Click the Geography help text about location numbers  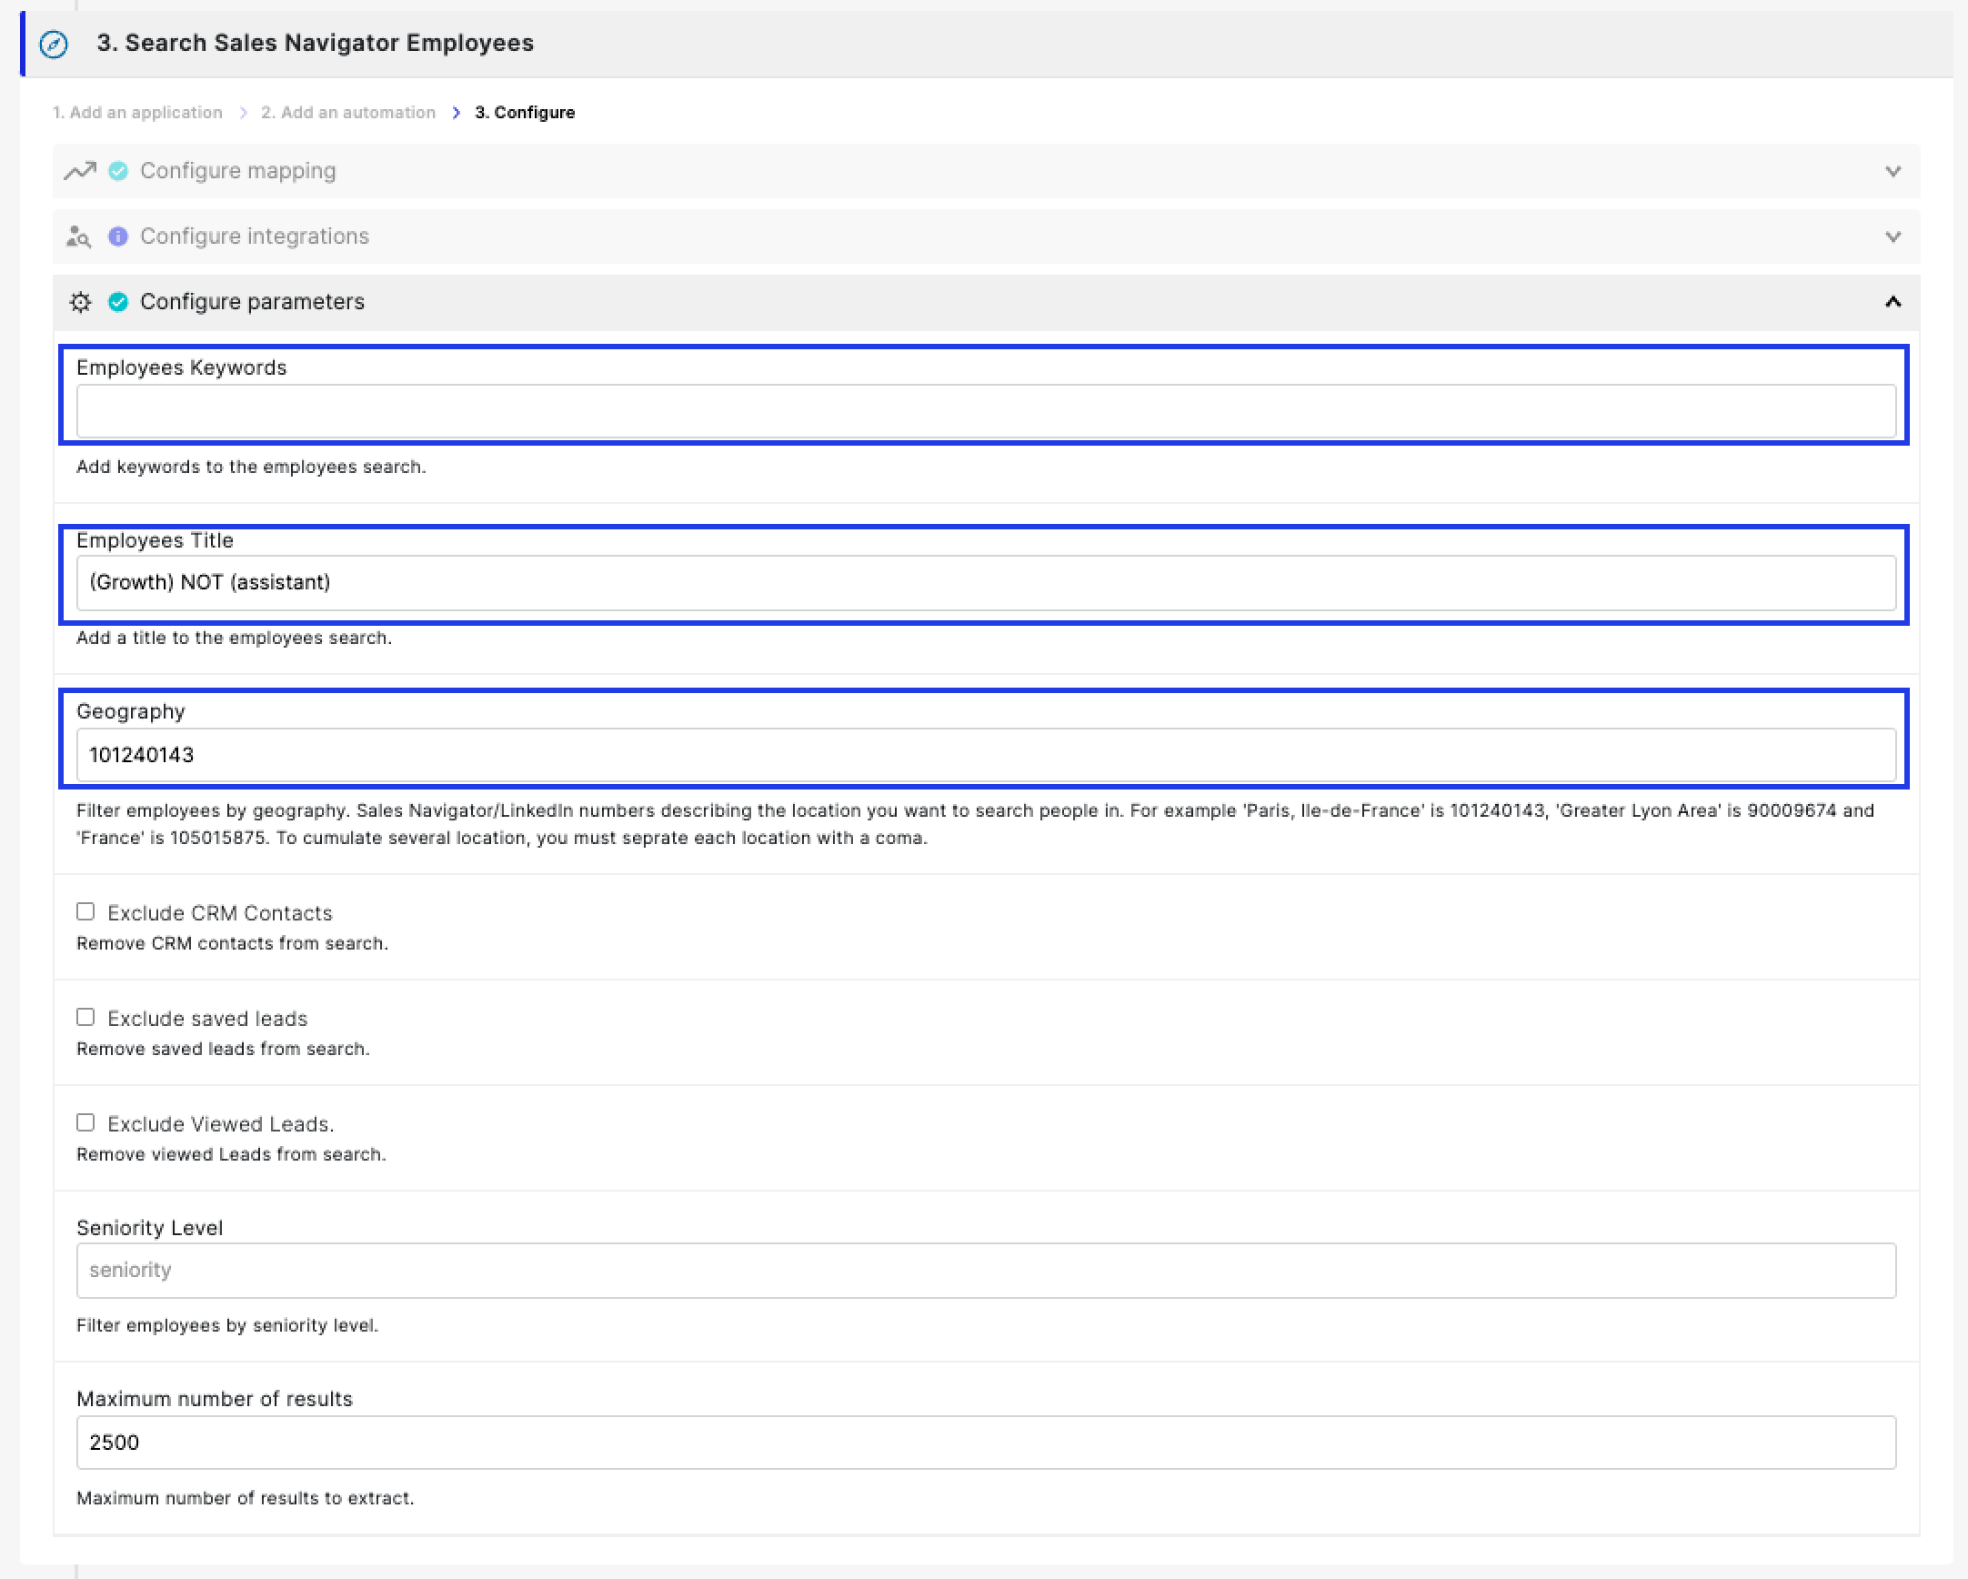(x=975, y=824)
